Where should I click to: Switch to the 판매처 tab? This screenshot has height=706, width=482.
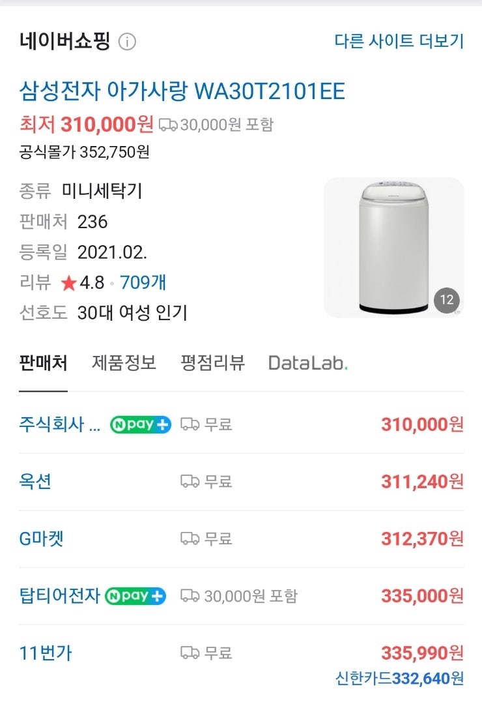coord(43,363)
